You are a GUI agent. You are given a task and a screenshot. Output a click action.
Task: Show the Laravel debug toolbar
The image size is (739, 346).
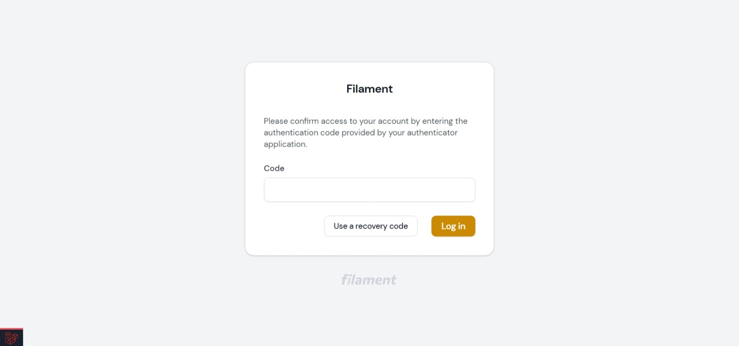[11, 337]
